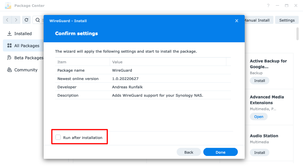Click the Manual Install button

pos(257,20)
